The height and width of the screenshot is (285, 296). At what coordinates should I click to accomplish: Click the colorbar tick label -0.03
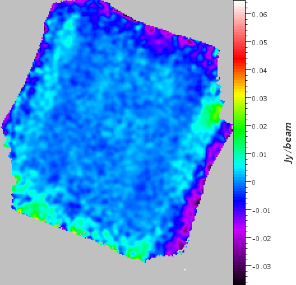[x=262, y=267]
